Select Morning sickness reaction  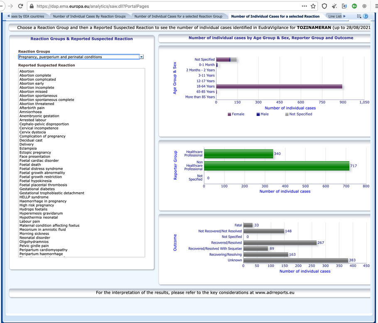click(34, 234)
